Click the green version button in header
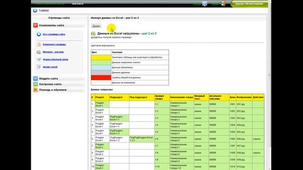 (249, 4)
